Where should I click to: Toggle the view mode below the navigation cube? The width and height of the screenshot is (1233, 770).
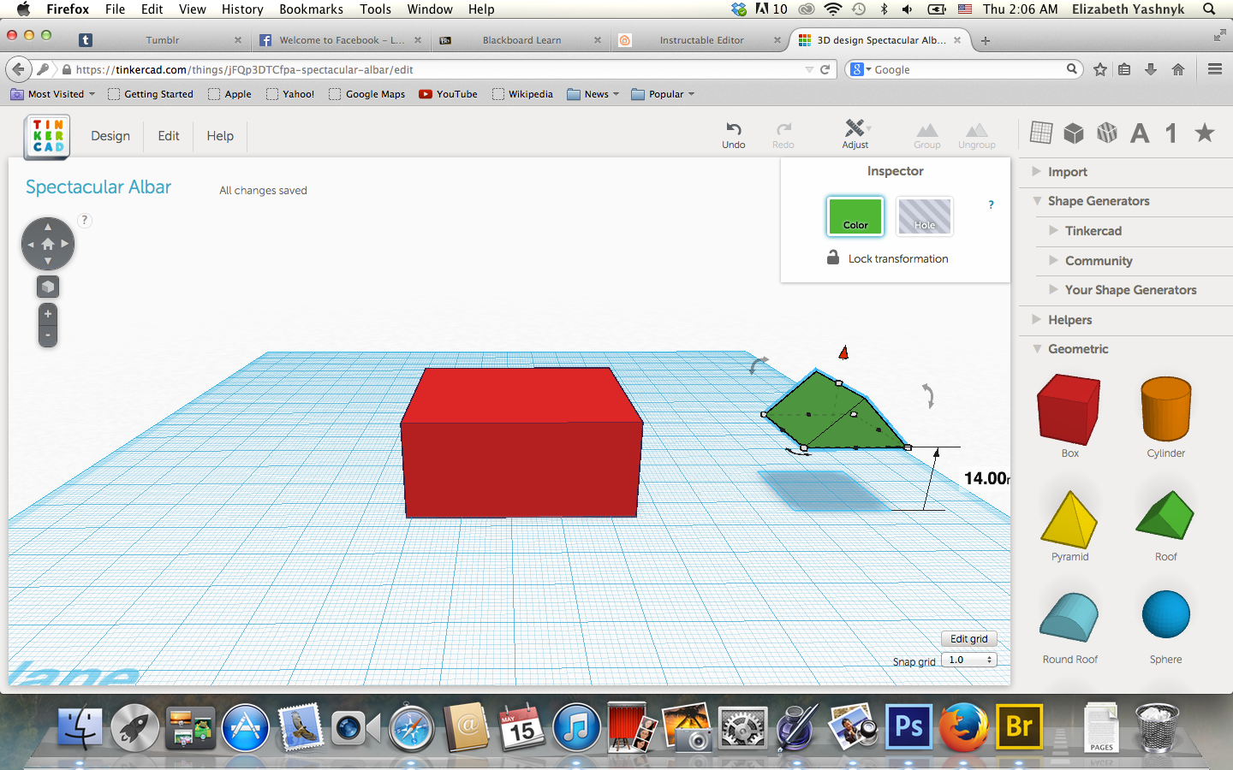click(47, 287)
